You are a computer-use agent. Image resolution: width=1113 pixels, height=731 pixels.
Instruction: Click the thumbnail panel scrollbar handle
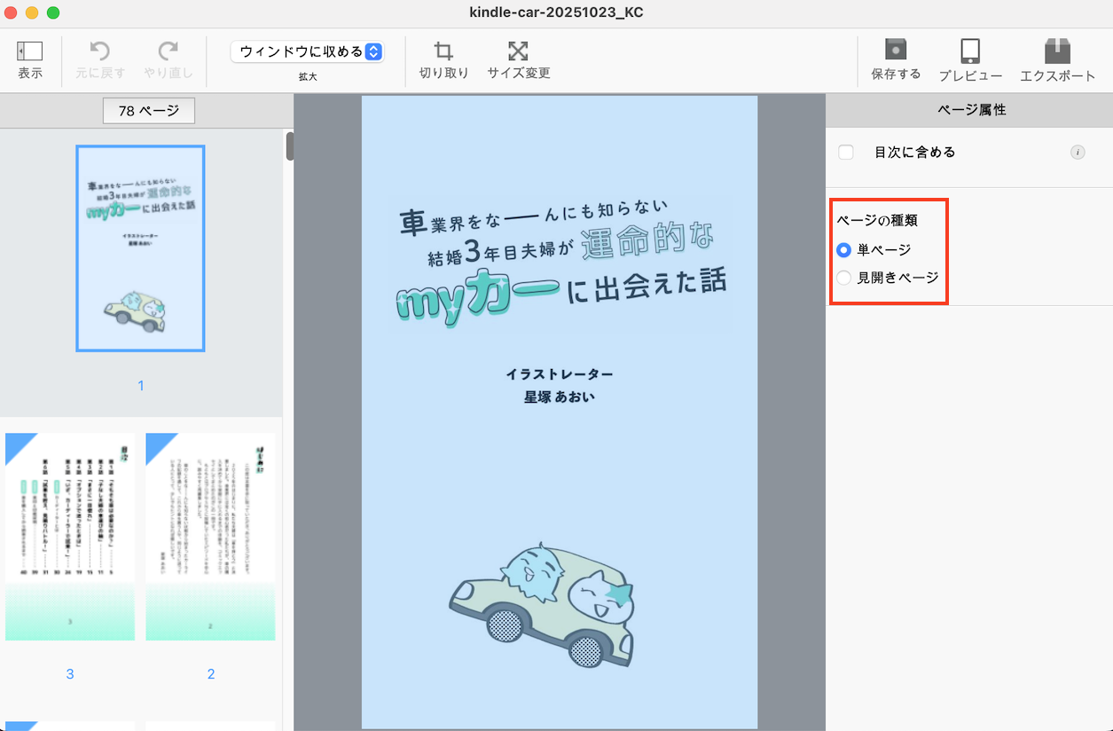click(x=289, y=146)
